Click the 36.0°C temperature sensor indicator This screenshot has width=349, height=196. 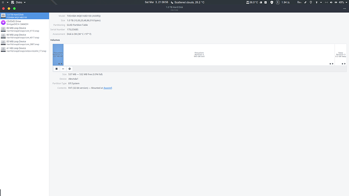252,3
